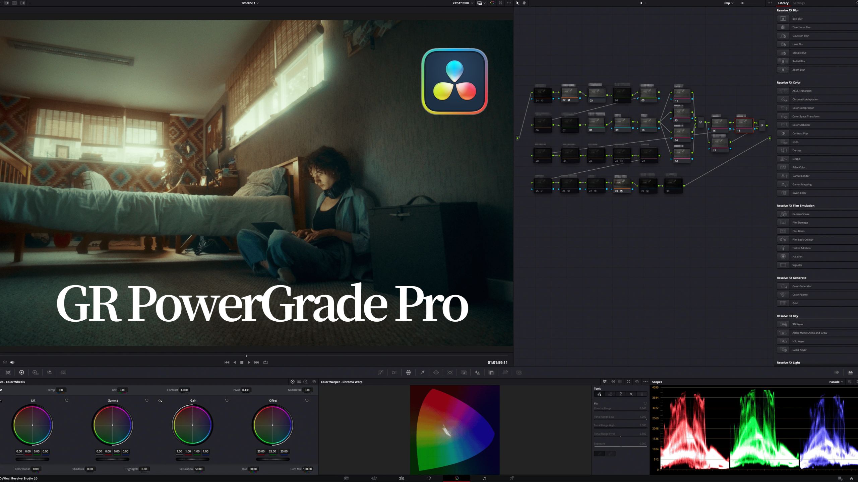Open the Power Window palette icon
Screen dimensions: 858x482
pos(436,372)
